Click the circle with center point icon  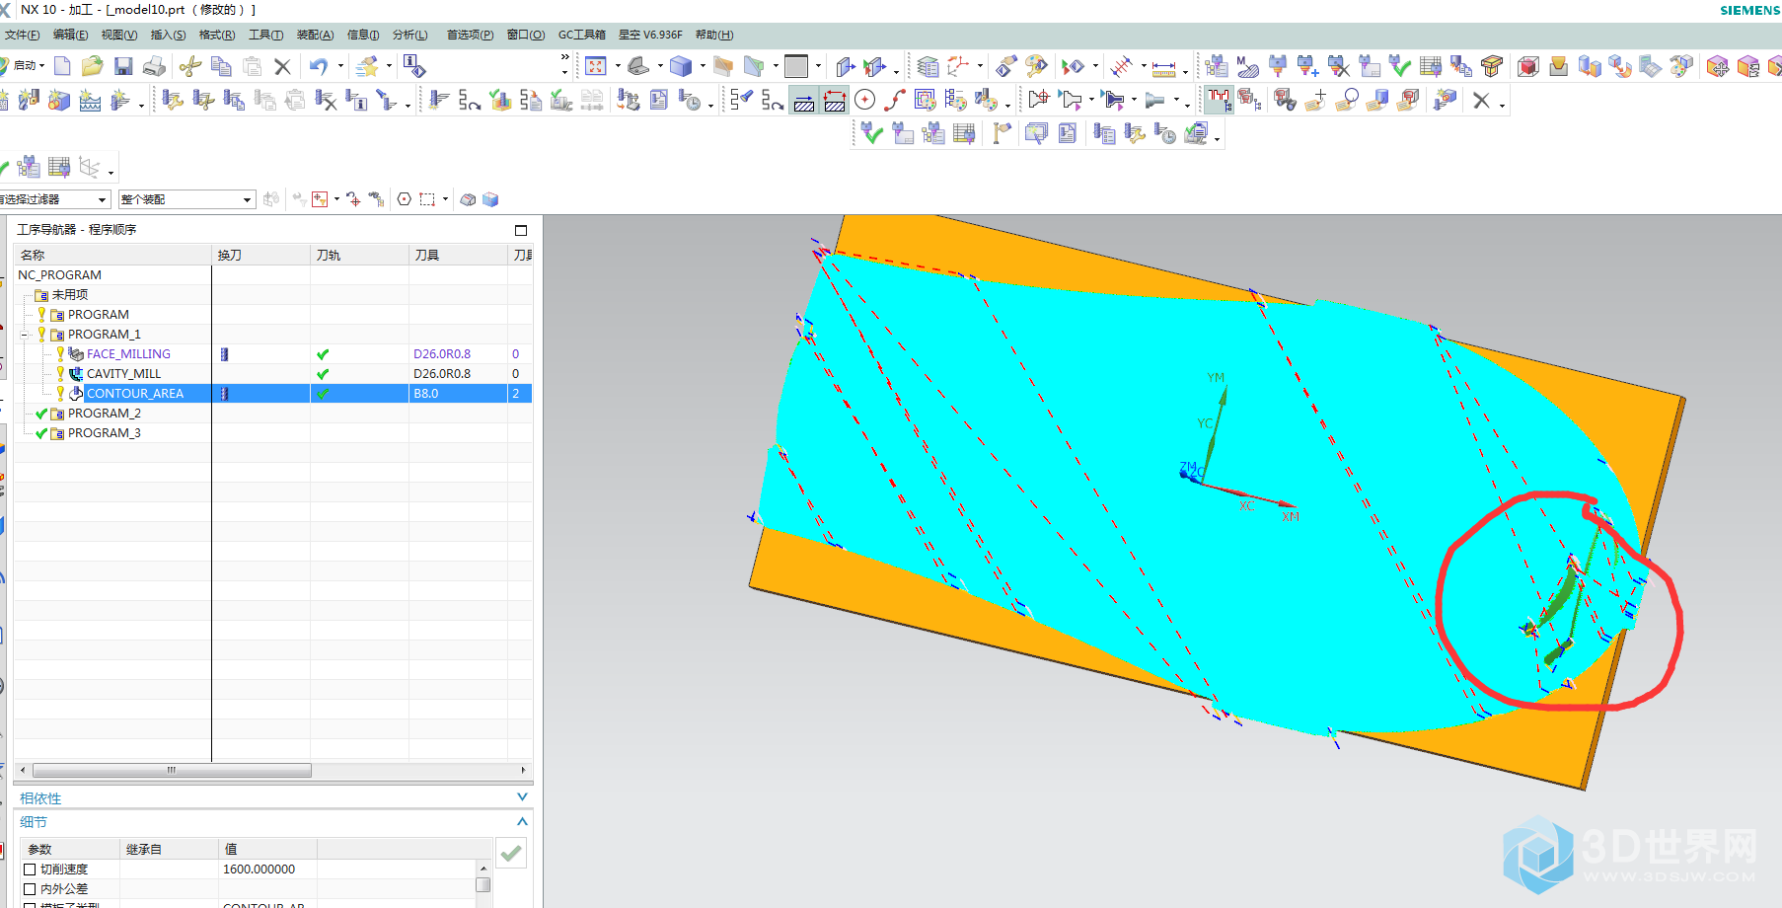coord(865,100)
